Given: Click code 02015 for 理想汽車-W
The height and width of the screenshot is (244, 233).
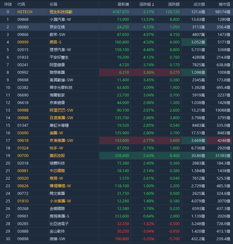Looking at the screenshot, I should [x=23, y=50].
